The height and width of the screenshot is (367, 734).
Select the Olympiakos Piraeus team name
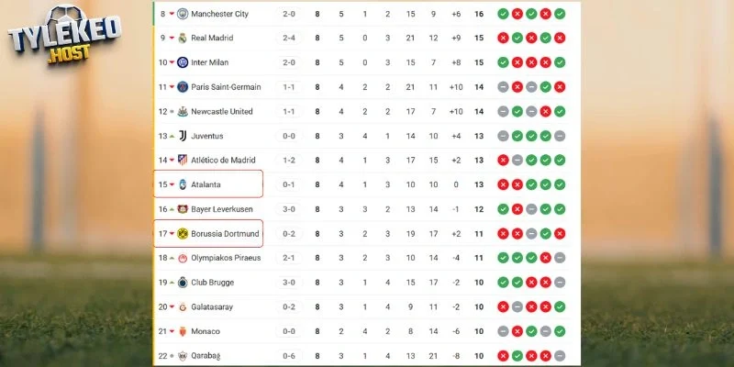tap(226, 258)
